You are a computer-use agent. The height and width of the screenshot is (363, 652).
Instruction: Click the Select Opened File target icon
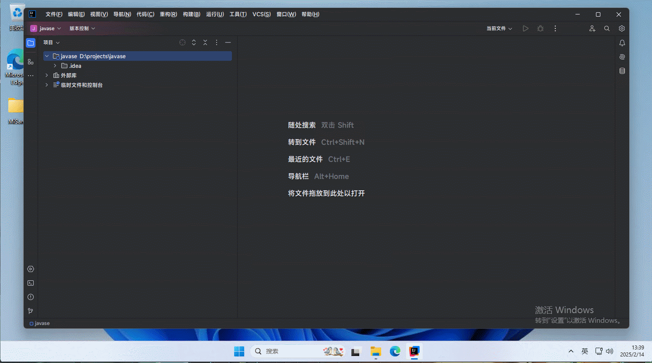182,42
